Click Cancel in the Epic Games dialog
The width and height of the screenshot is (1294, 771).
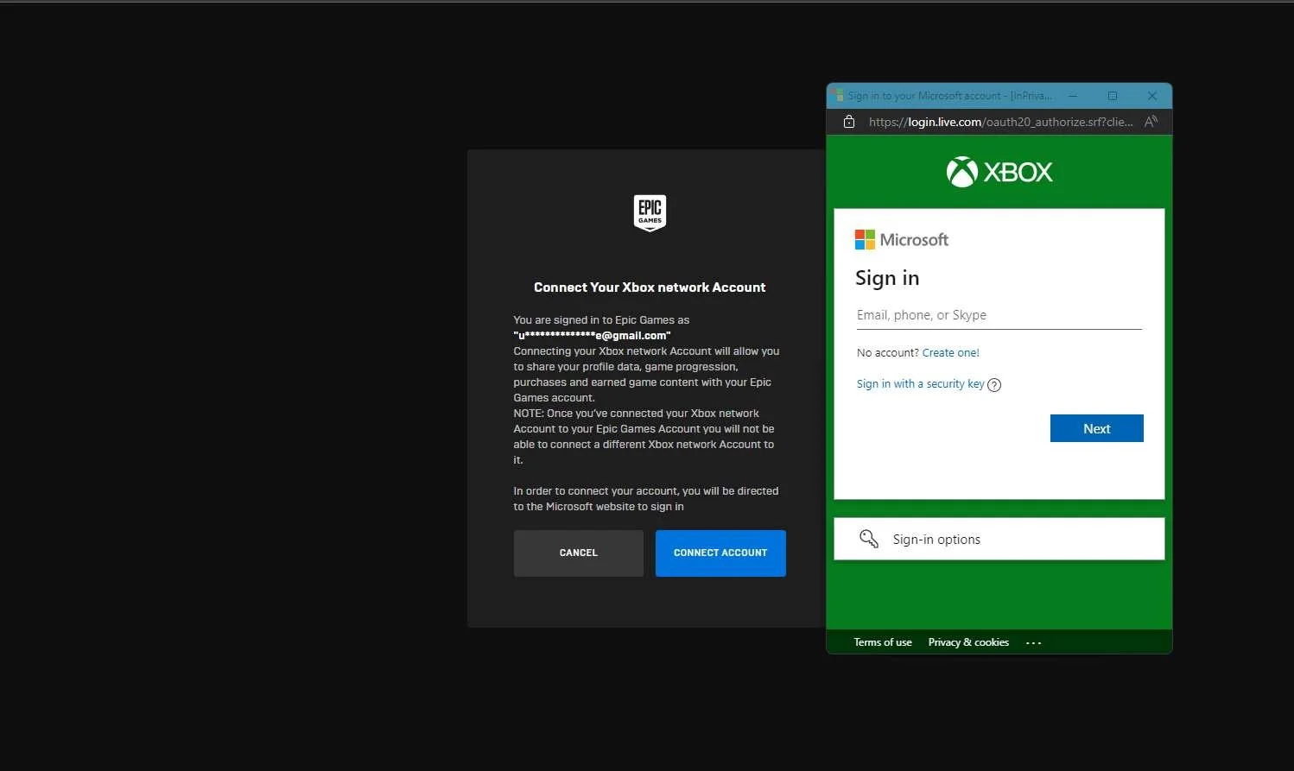578,553
